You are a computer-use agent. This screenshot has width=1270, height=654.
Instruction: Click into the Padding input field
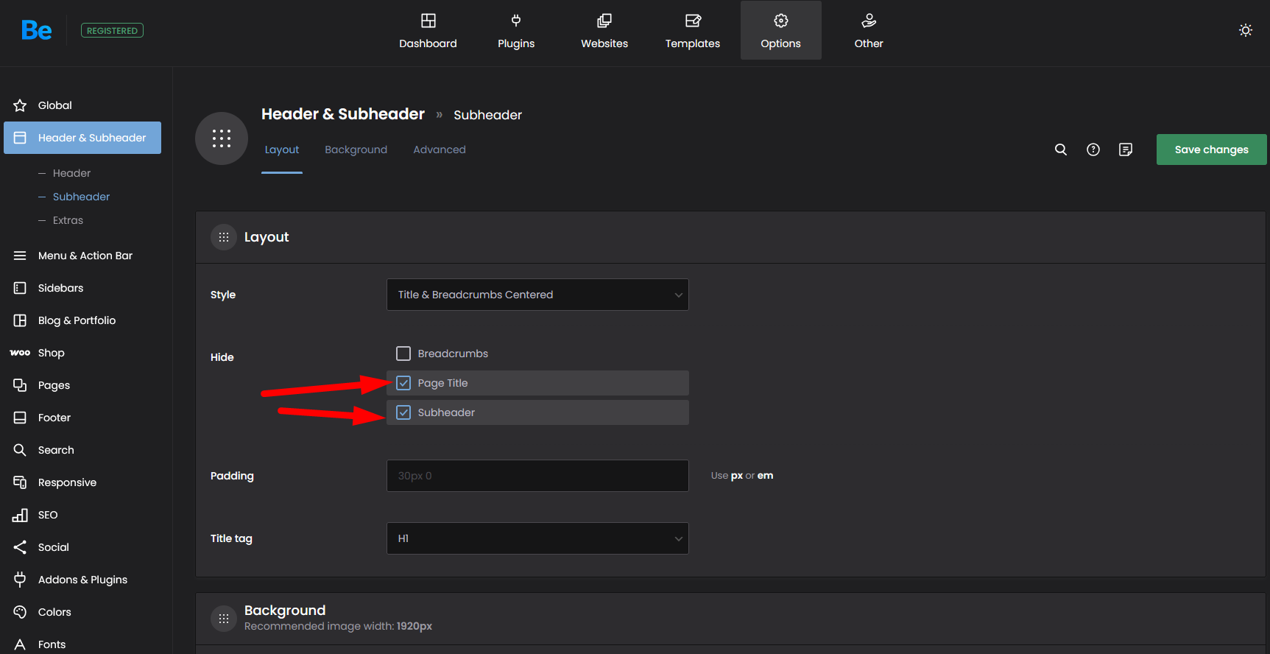point(537,476)
